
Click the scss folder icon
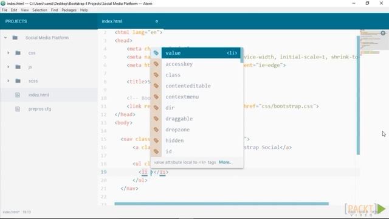pos(18,81)
